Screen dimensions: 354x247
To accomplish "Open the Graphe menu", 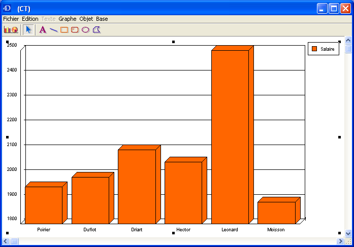I will click(68, 19).
